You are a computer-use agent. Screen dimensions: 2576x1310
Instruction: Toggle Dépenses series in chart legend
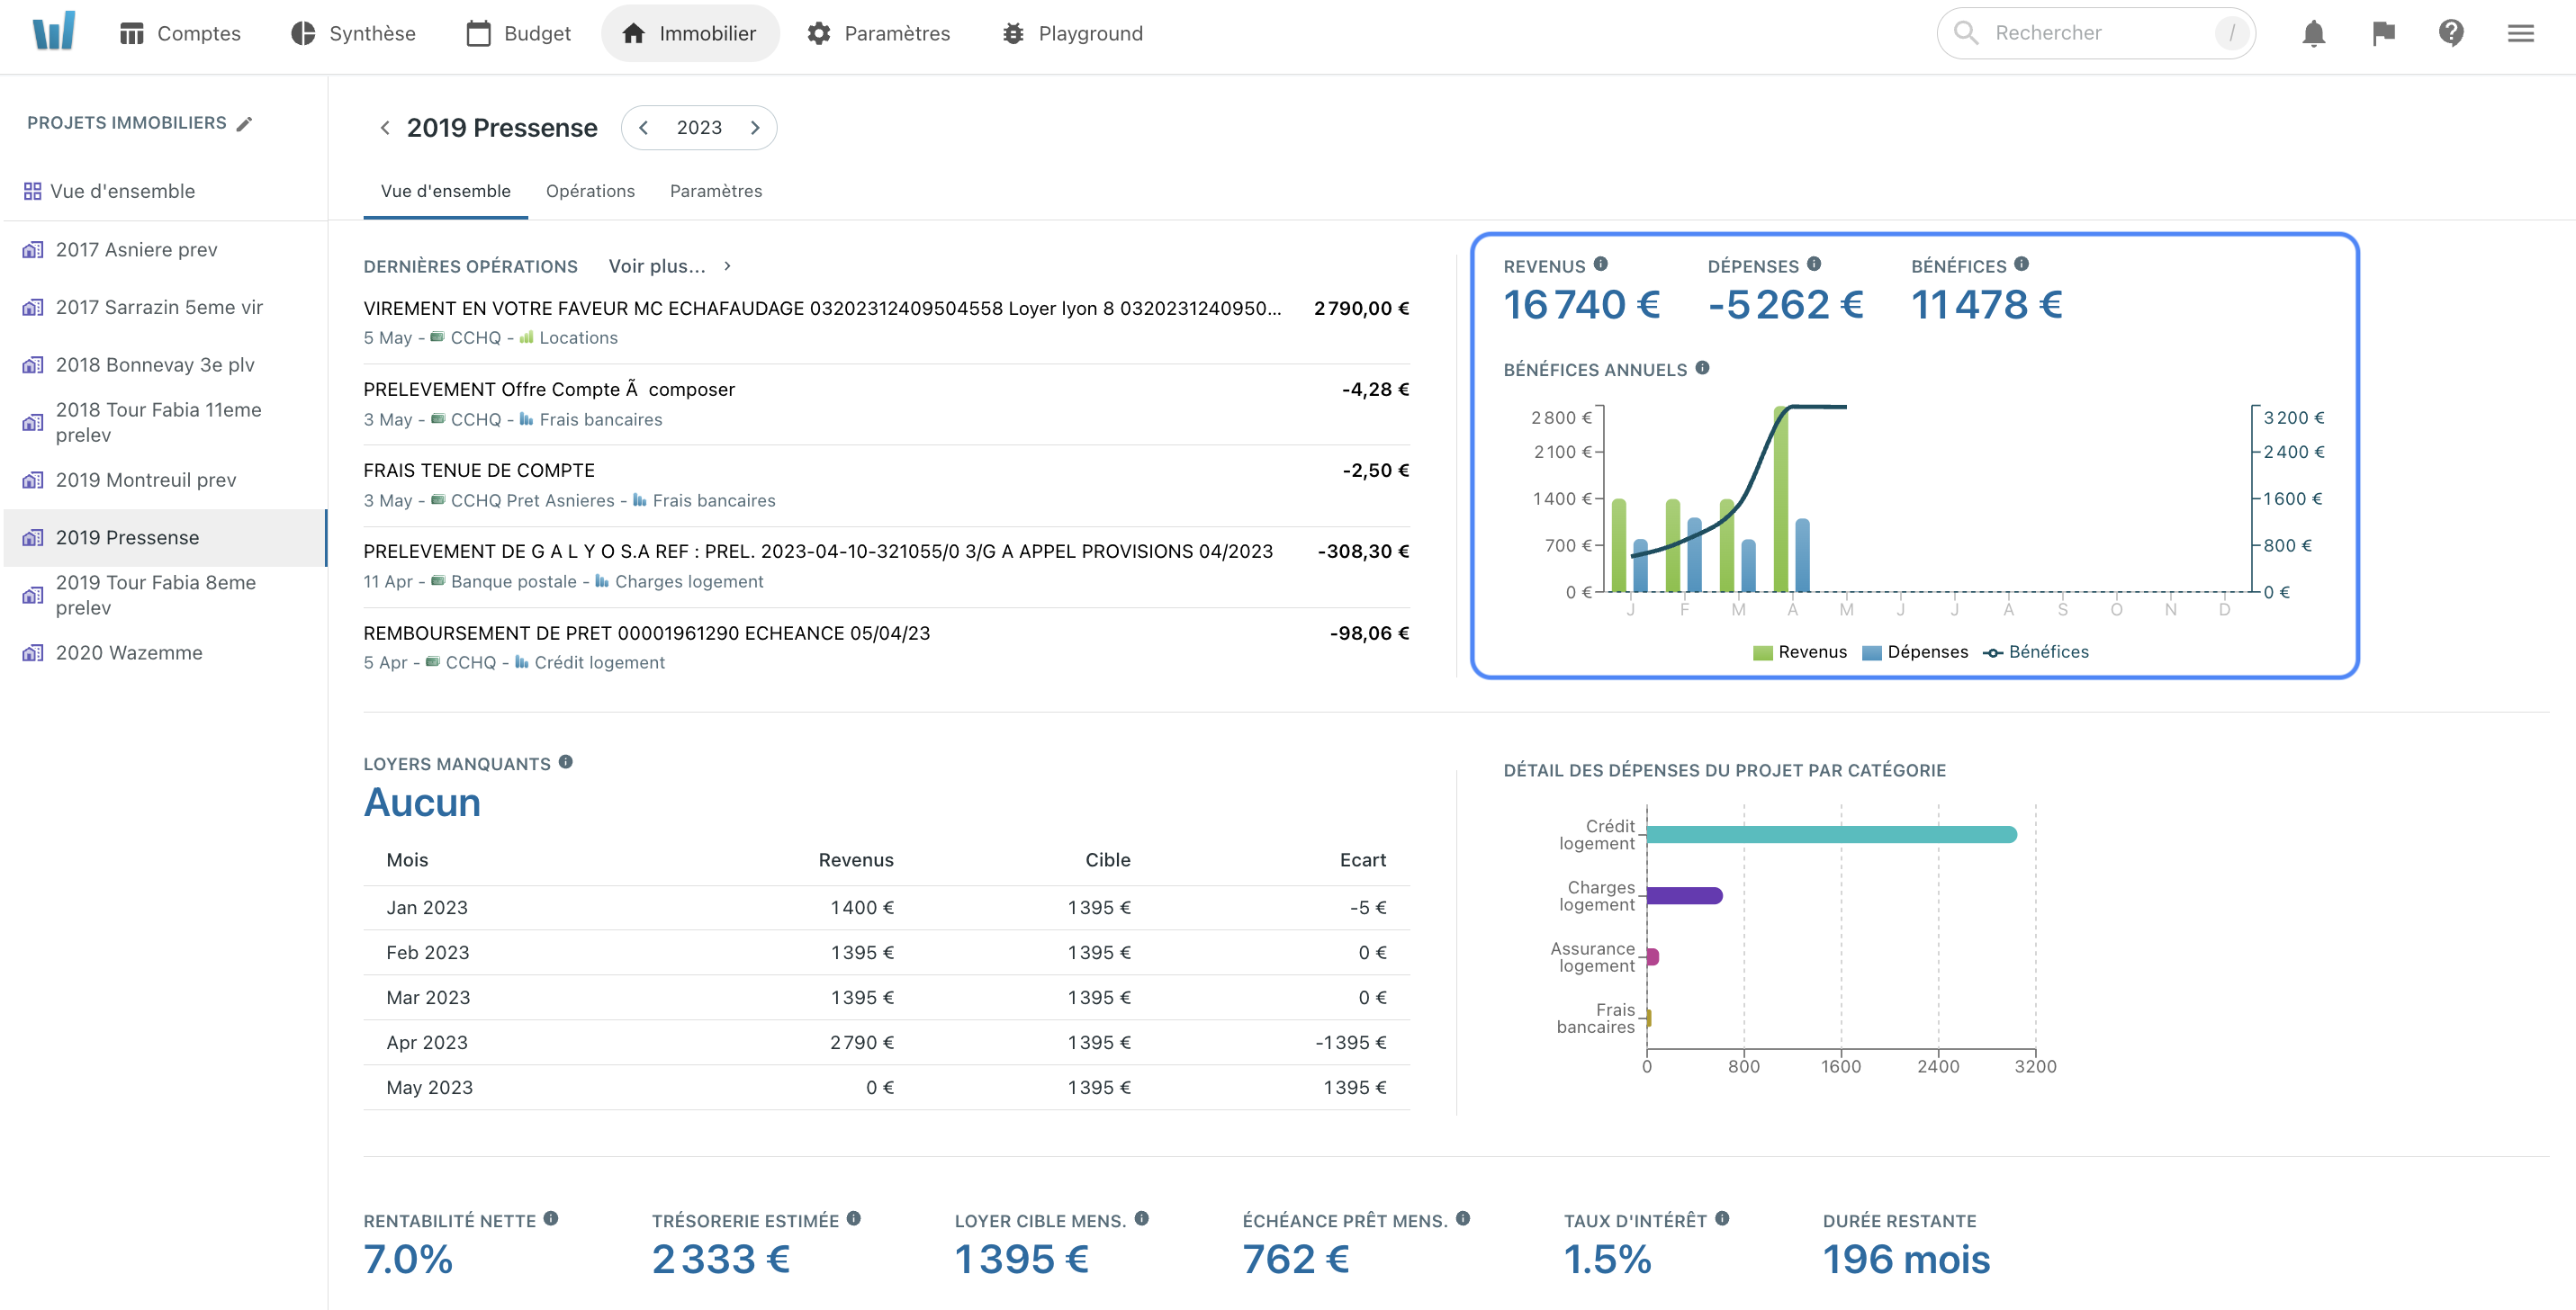point(1915,652)
